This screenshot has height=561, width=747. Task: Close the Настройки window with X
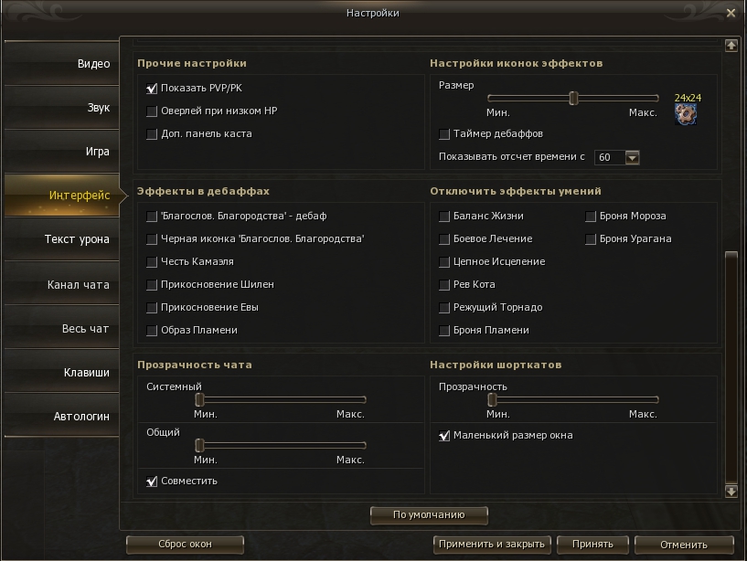[x=731, y=14]
